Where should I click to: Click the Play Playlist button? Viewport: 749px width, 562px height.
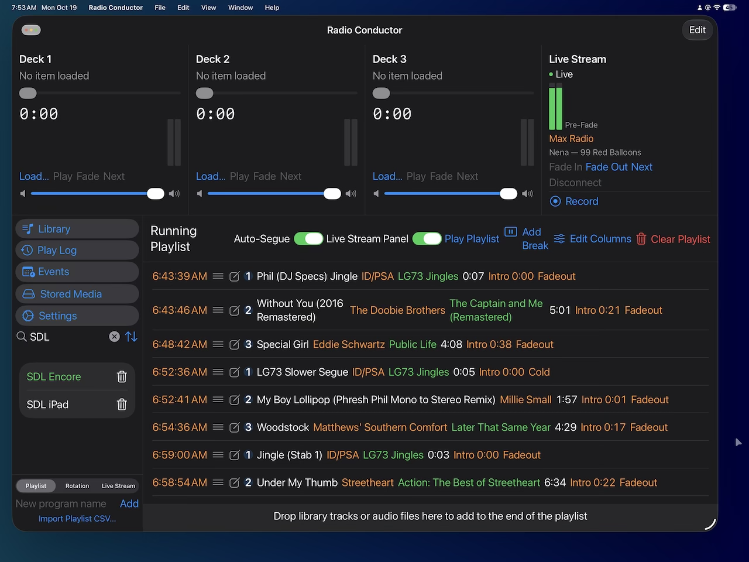pyautogui.click(x=472, y=239)
